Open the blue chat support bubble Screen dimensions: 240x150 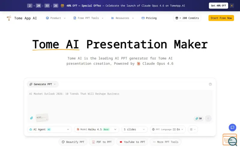point(232,127)
